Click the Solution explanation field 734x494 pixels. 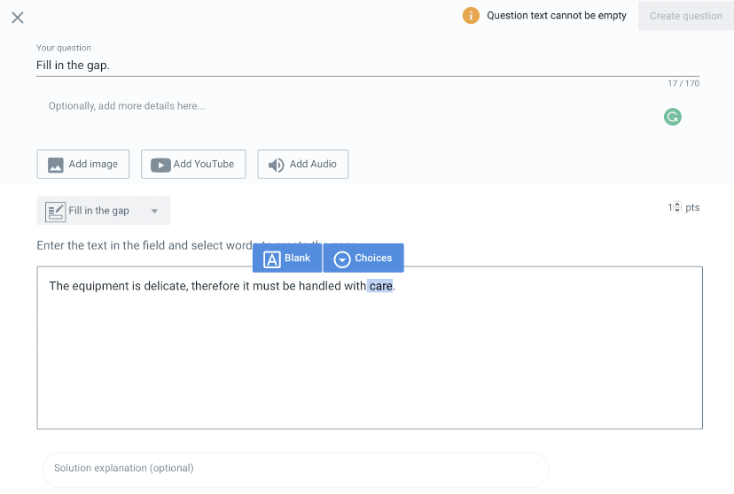coord(295,468)
